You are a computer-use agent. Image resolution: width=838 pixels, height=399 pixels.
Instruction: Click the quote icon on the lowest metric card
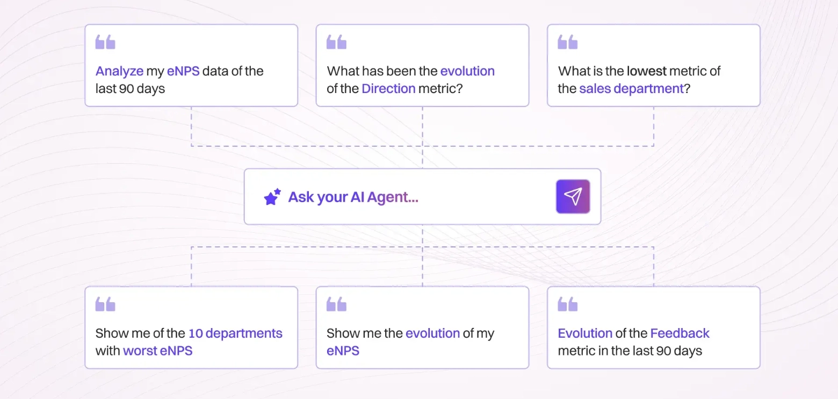[567, 42]
